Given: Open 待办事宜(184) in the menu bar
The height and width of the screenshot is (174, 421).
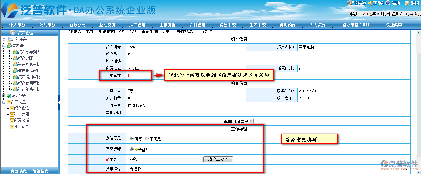Looking at the screenshot, I should pos(356,25).
